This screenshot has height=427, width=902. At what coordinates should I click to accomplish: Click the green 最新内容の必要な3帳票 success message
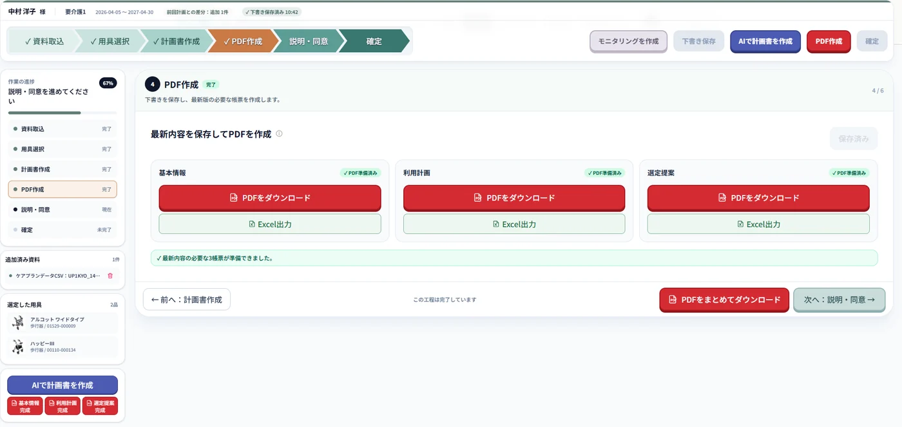coord(514,258)
